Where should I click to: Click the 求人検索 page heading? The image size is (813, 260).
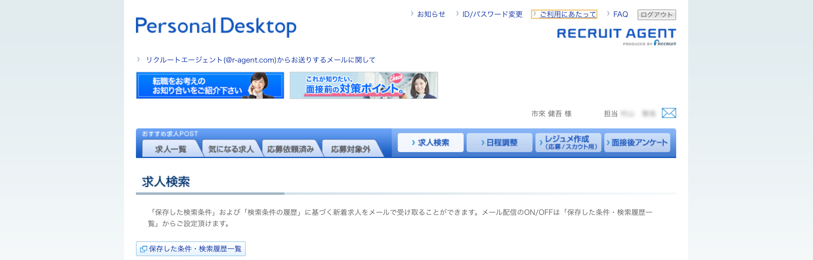pyautogui.click(x=166, y=182)
